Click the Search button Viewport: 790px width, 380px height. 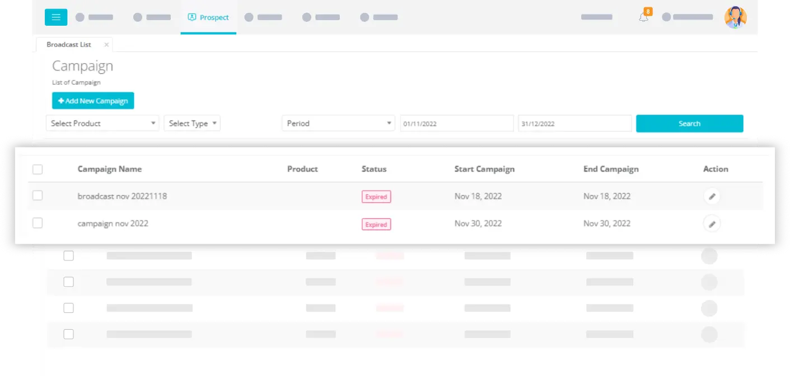689,123
